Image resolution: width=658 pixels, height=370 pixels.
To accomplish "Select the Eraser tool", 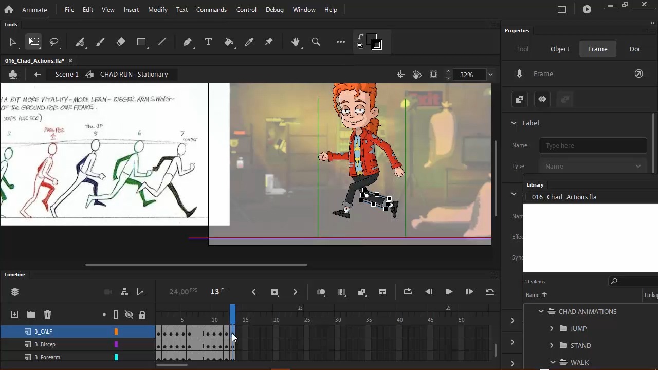I will (121, 42).
